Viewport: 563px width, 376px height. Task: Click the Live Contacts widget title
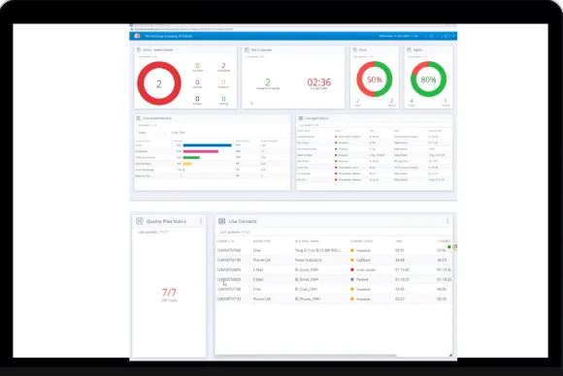243,221
